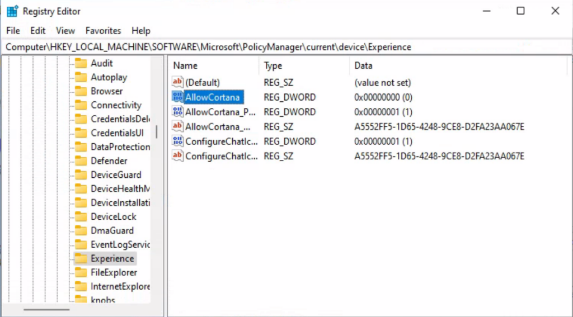Click the registry path address bar
The image size is (573, 317).
286,47
